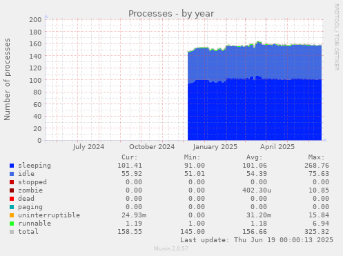Click idle average value 54.39
The image size is (343, 256).
[257, 174]
